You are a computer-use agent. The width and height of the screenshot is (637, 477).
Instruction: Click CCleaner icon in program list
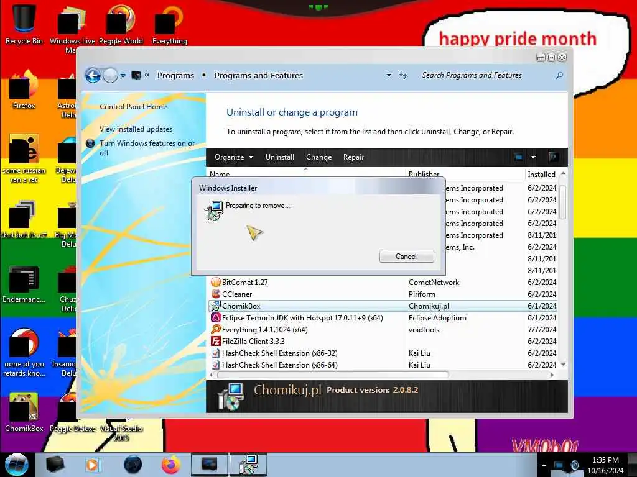click(216, 294)
